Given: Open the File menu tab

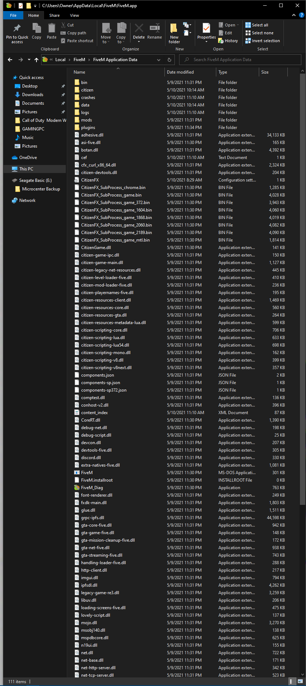Looking at the screenshot, I should point(13,15).
